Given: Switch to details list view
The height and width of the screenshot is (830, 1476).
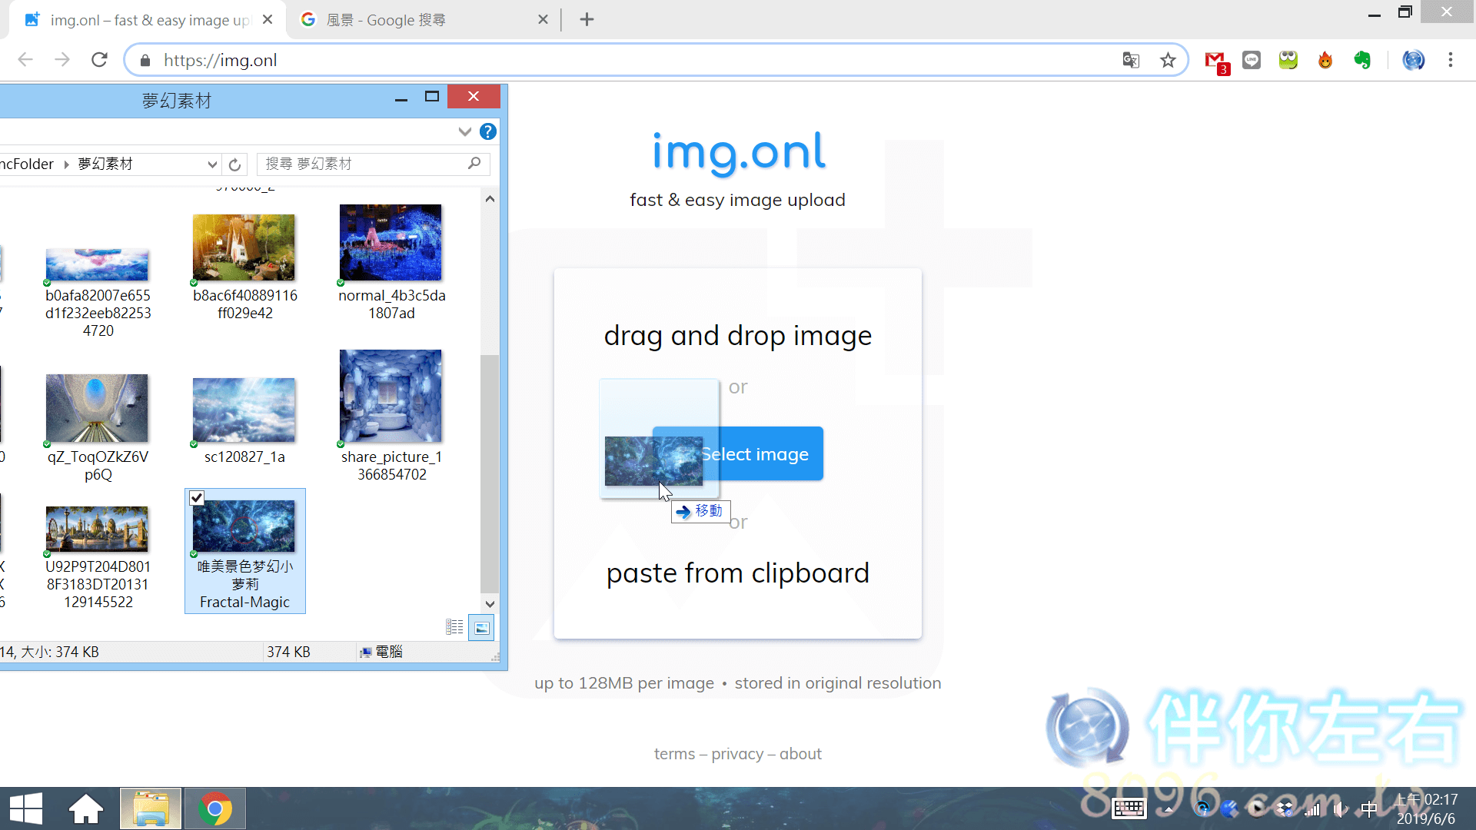Looking at the screenshot, I should 454,628.
